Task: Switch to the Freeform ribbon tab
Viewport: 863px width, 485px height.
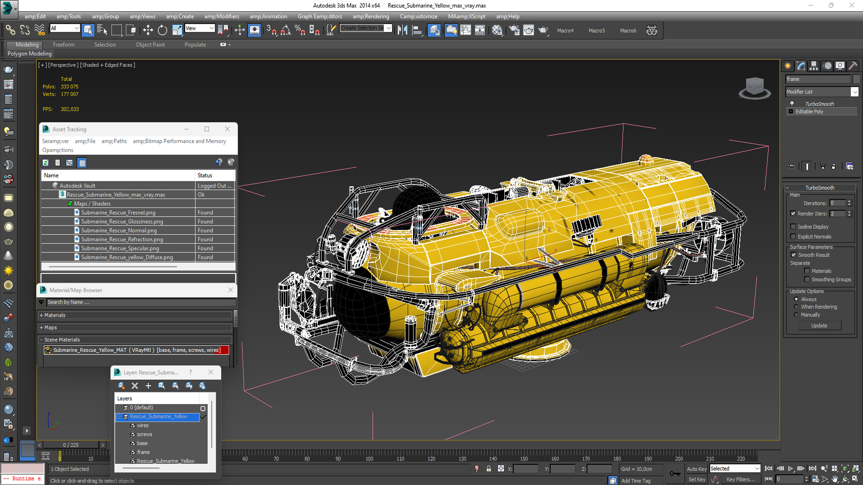Action: click(63, 44)
